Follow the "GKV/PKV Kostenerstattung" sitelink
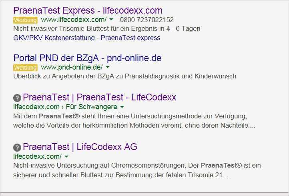This screenshot has width=289, height=196. click(54, 38)
